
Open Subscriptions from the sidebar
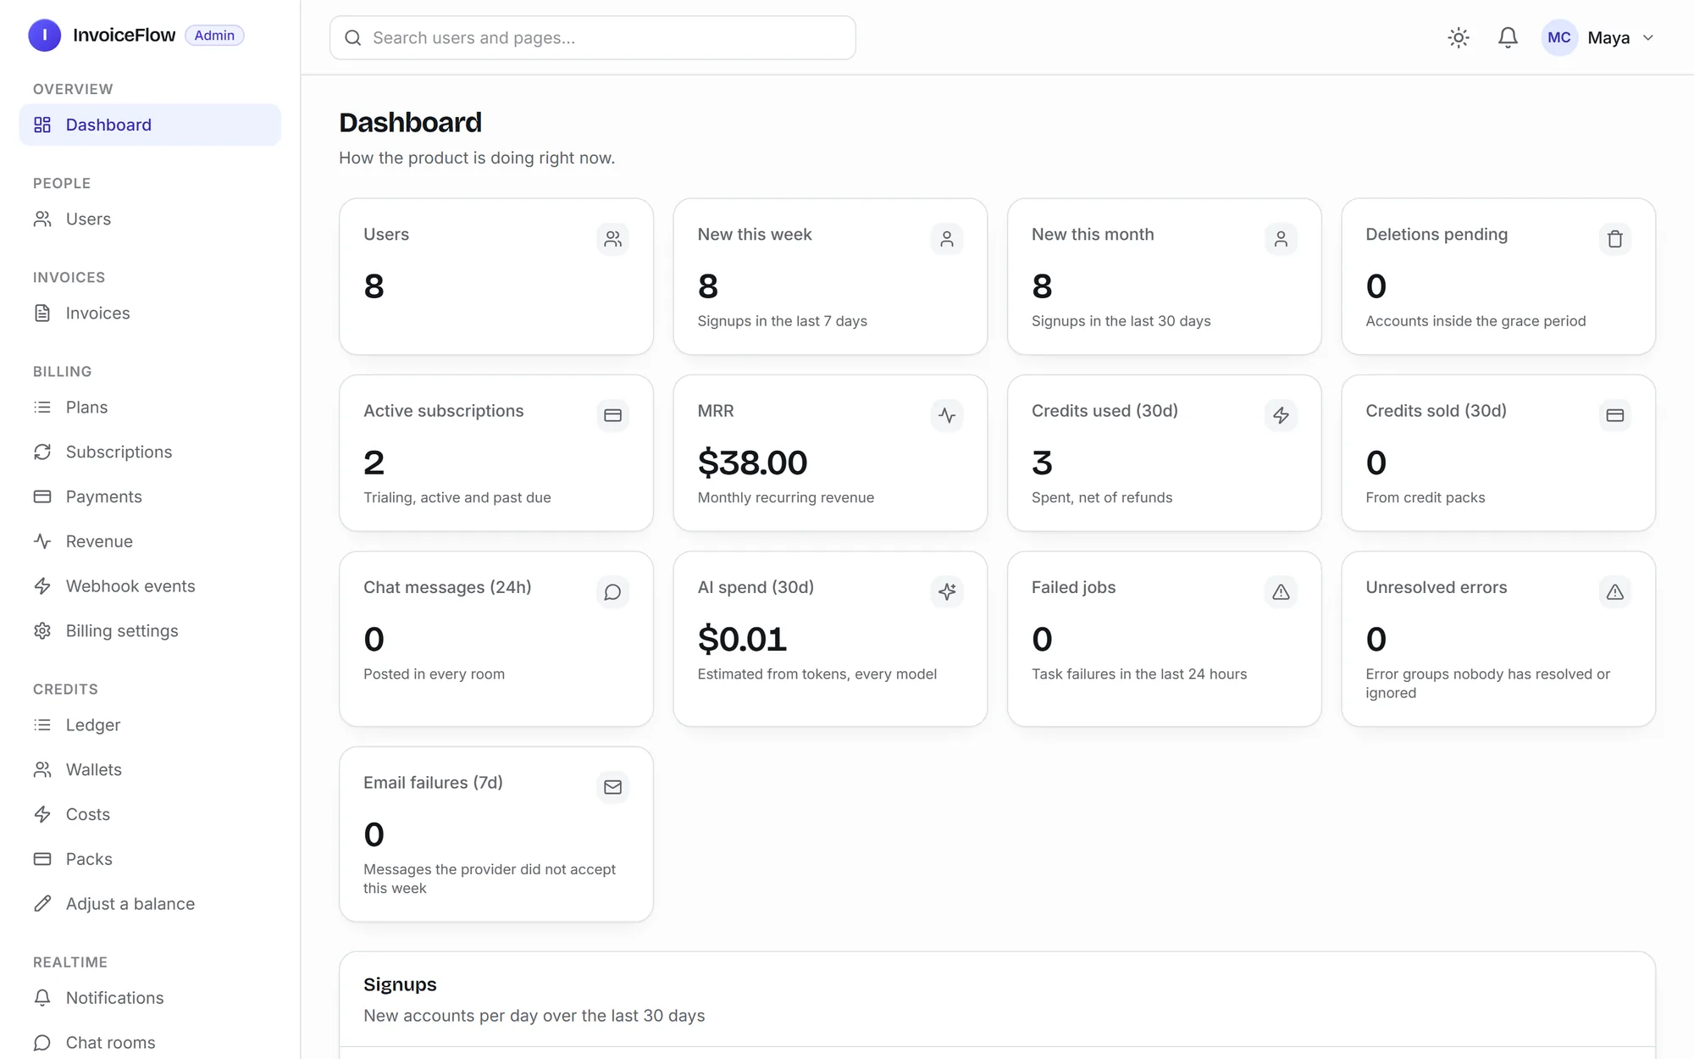150,452
